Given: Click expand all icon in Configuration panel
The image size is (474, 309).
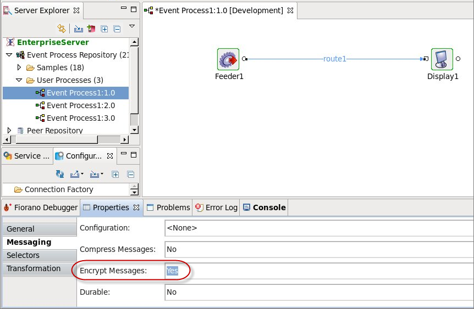Looking at the screenshot, I should tap(115, 175).
